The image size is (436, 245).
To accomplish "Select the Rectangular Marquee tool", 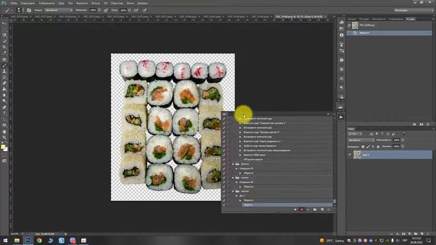I will pos(4,29).
